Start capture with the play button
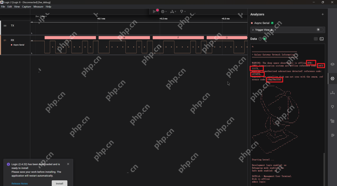Viewport: 337px width, 186px height. [154, 12]
